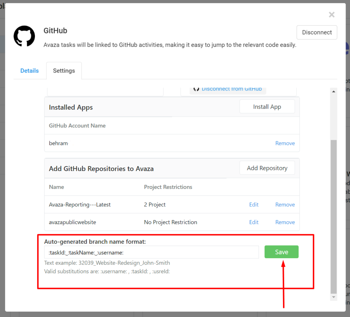Image resolution: width=350 pixels, height=317 pixels.
Task: Switch to the Details tab
Action: 29,70
